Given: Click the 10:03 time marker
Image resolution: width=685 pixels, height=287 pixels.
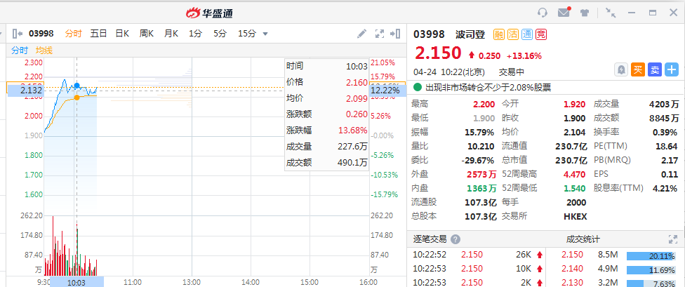Looking at the screenshot, I should [x=77, y=282].
